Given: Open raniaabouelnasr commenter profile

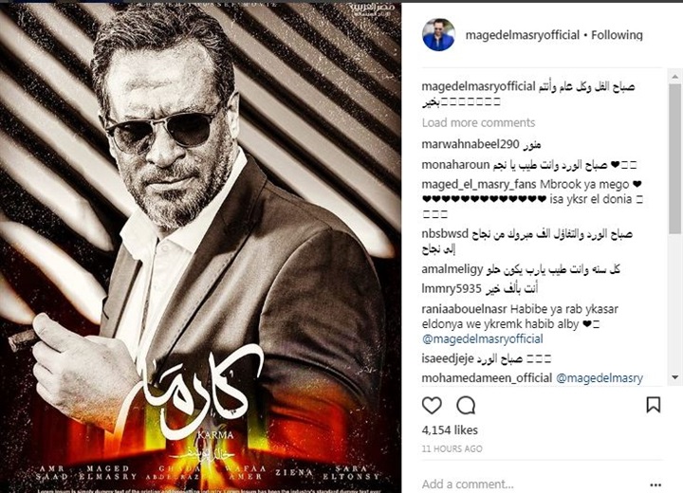Looking at the screenshot, I should click(x=464, y=309).
